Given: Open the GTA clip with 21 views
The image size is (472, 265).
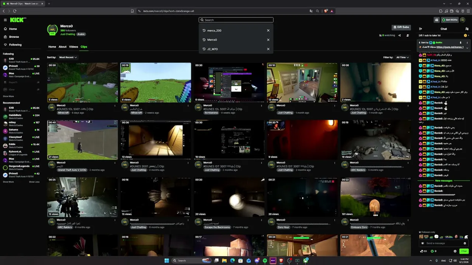Looking at the screenshot, I should pyautogui.click(x=83, y=140).
